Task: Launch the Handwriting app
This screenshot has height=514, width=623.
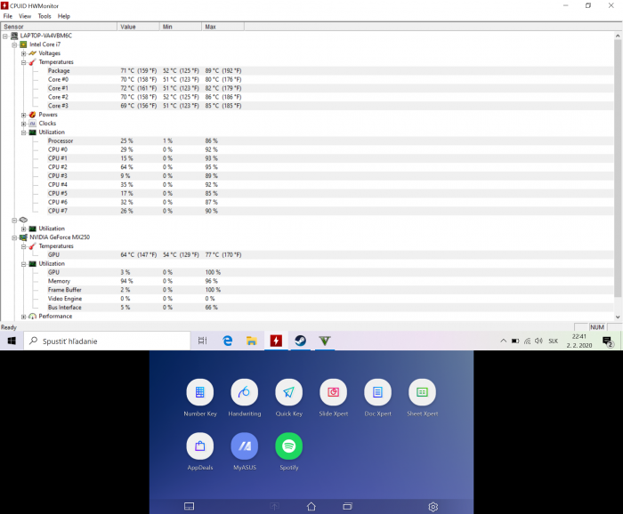Action: click(244, 392)
